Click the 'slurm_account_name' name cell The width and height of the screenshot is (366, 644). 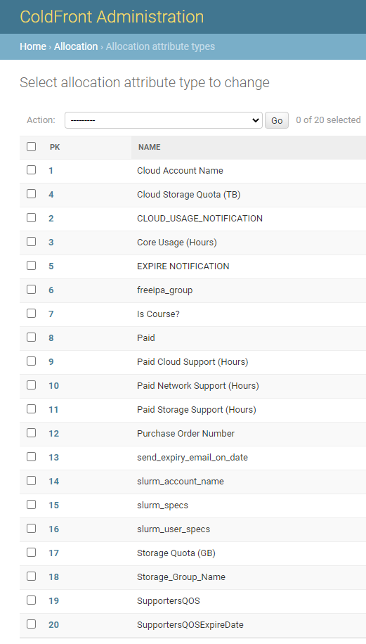click(181, 481)
